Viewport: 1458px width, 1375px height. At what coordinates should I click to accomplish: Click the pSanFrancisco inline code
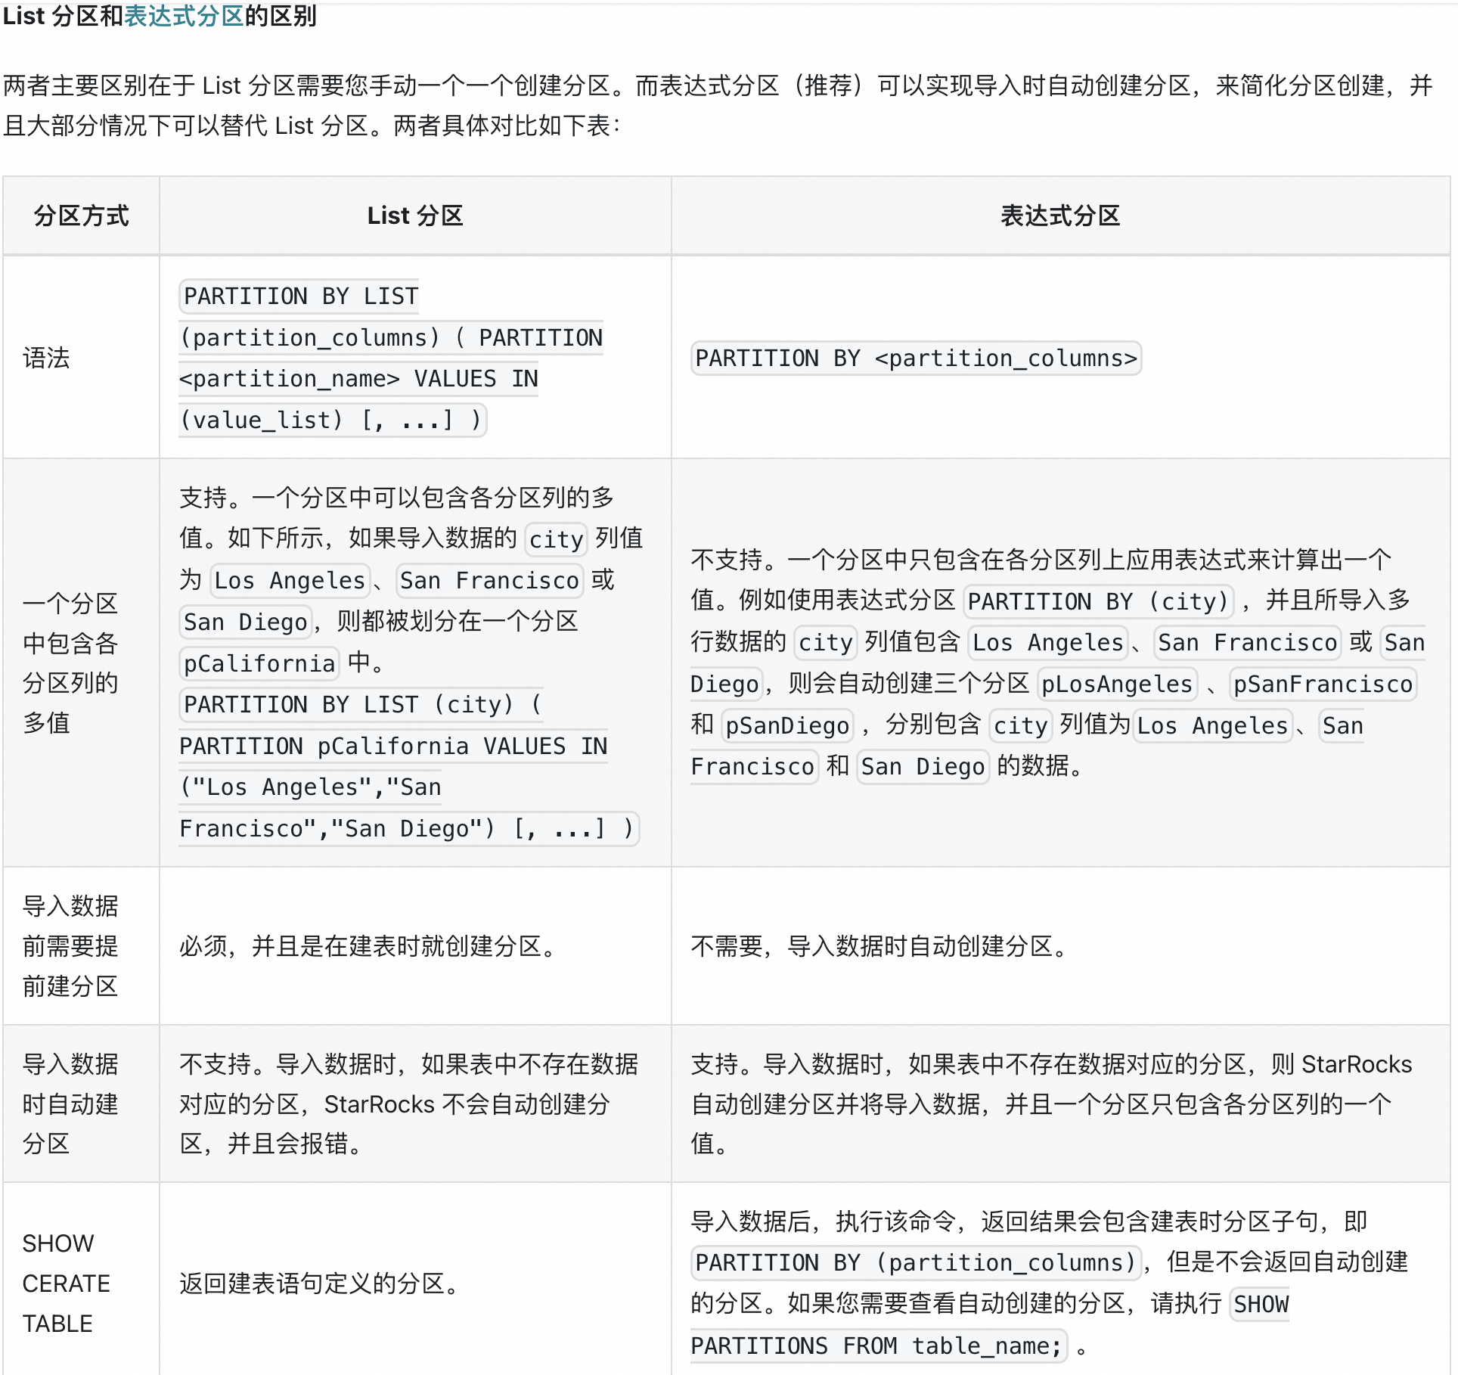(x=1323, y=684)
